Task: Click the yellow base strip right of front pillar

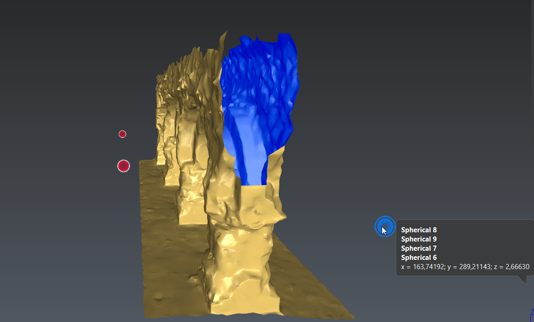Action: tap(304, 285)
